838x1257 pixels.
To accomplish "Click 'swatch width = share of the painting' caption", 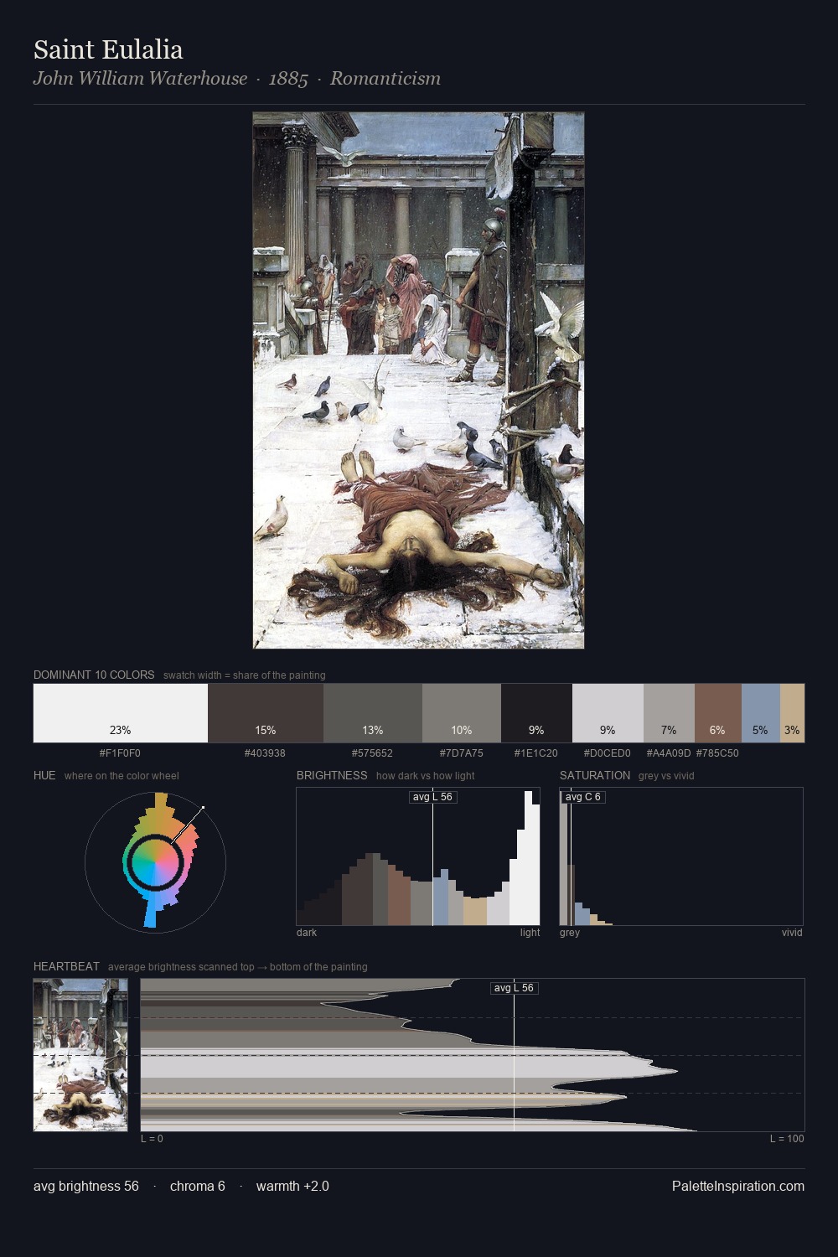I will (x=245, y=675).
